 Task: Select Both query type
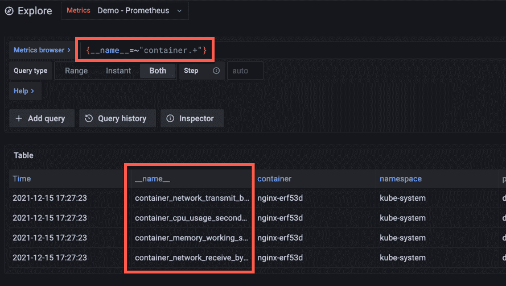(158, 71)
